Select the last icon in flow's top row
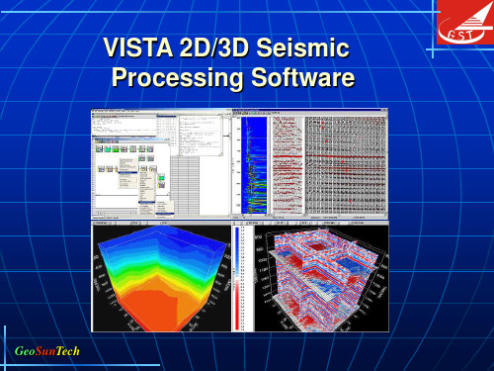Screen dimensions: 494x371 (150, 148)
